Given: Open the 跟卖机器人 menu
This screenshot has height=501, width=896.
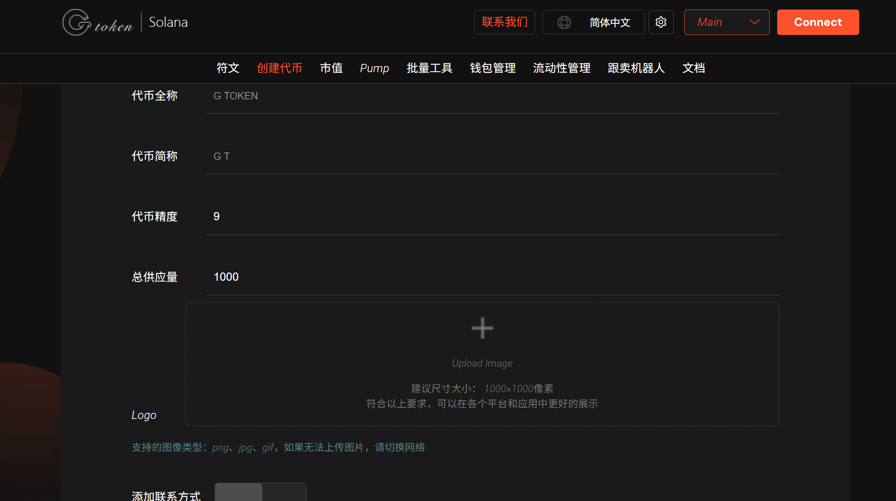Looking at the screenshot, I should [x=636, y=68].
